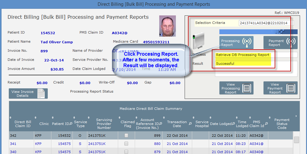Open claim ID 340 link

13,152
